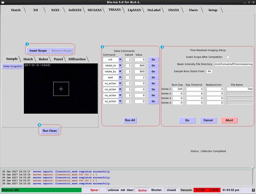Expand the rotate_by command dropdown
This screenshot has height=194, width=256.
coord(120,72)
